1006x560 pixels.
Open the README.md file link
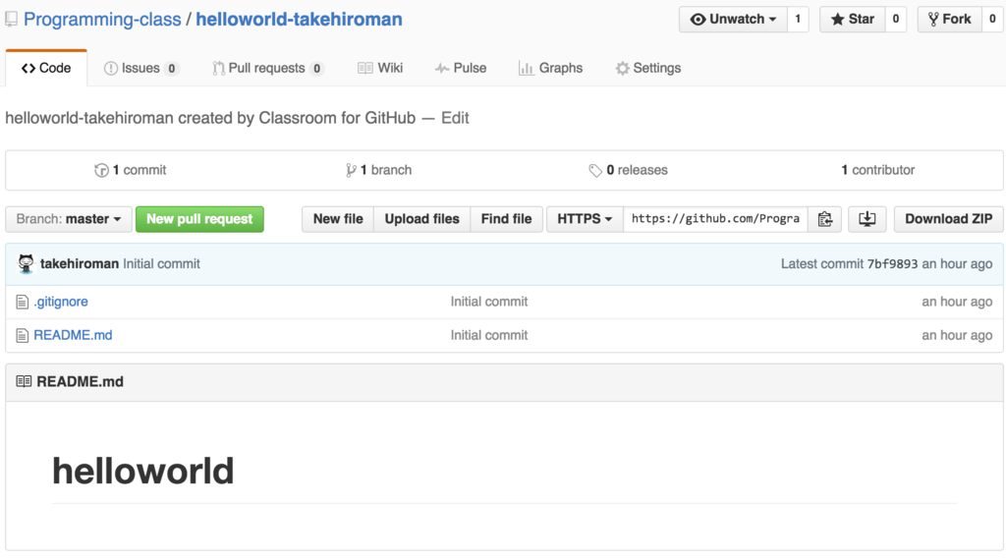point(73,335)
